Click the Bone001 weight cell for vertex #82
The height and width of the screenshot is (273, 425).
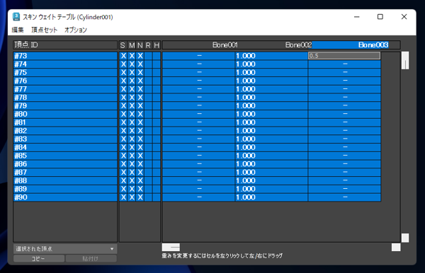click(x=198, y=131)
